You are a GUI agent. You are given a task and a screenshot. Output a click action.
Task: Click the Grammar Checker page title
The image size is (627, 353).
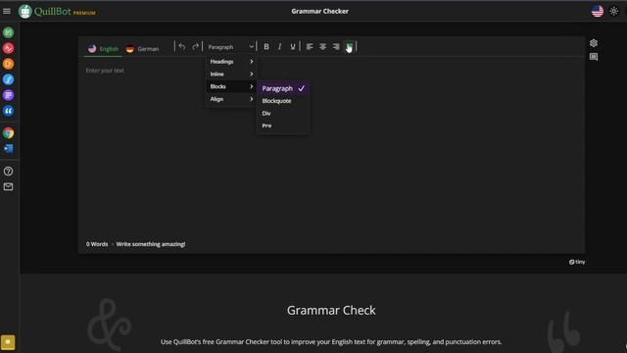click(x=320, y=11)
